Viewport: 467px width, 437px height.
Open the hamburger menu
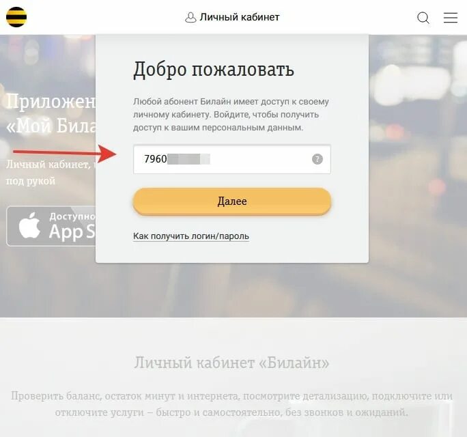point(451,18)
